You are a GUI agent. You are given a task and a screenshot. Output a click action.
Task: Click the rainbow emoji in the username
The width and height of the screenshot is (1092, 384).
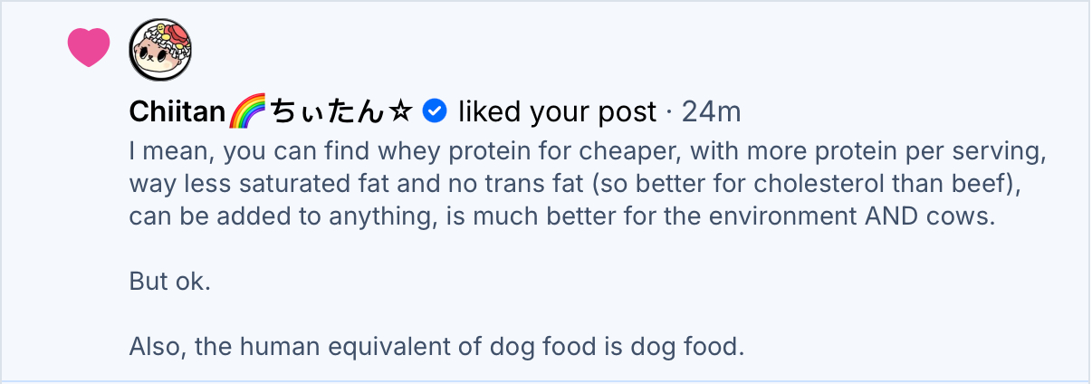(x=245, y=111)
